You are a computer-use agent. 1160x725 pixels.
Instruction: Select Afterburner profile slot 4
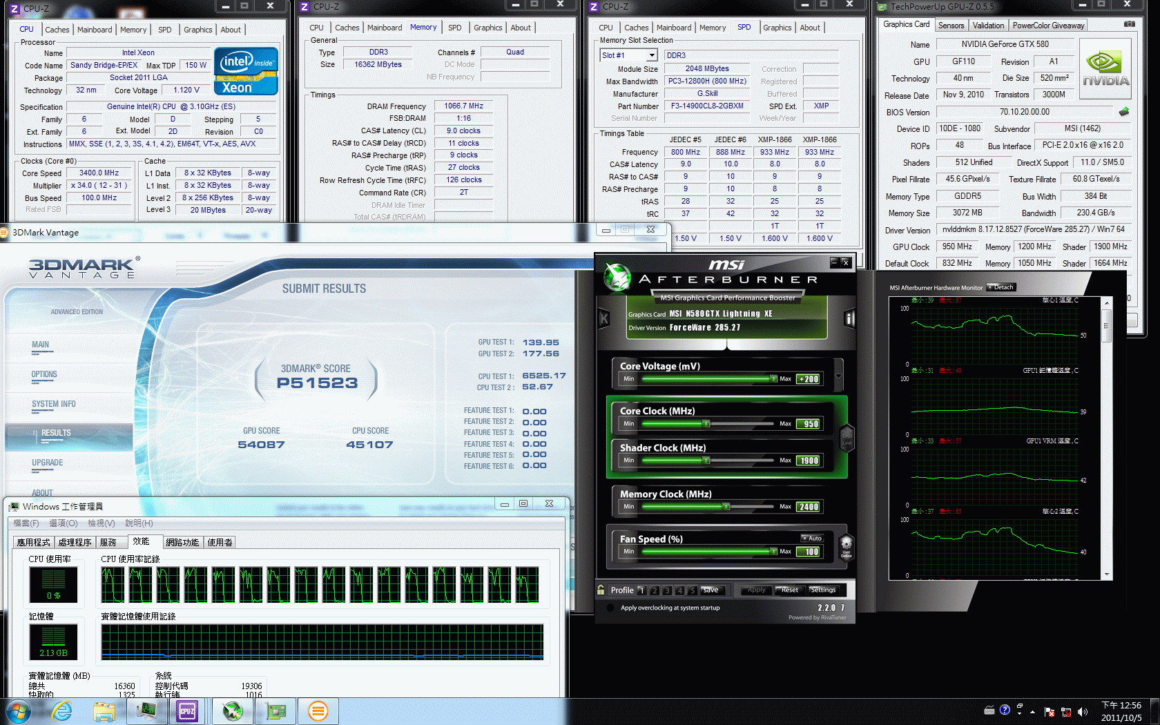click(679, 590)
